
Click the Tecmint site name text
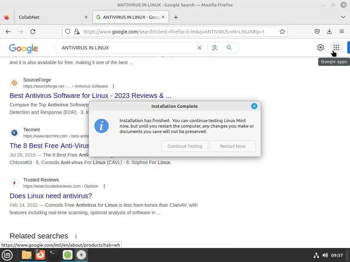[31, 130]
